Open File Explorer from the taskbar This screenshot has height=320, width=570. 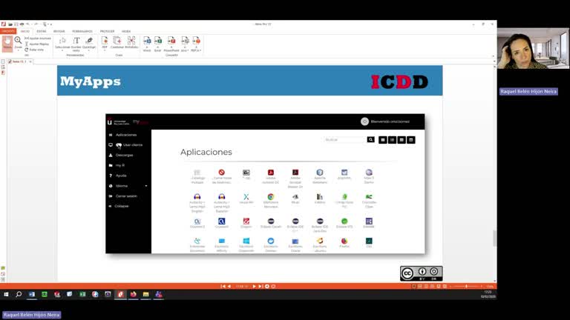(145, 294)
